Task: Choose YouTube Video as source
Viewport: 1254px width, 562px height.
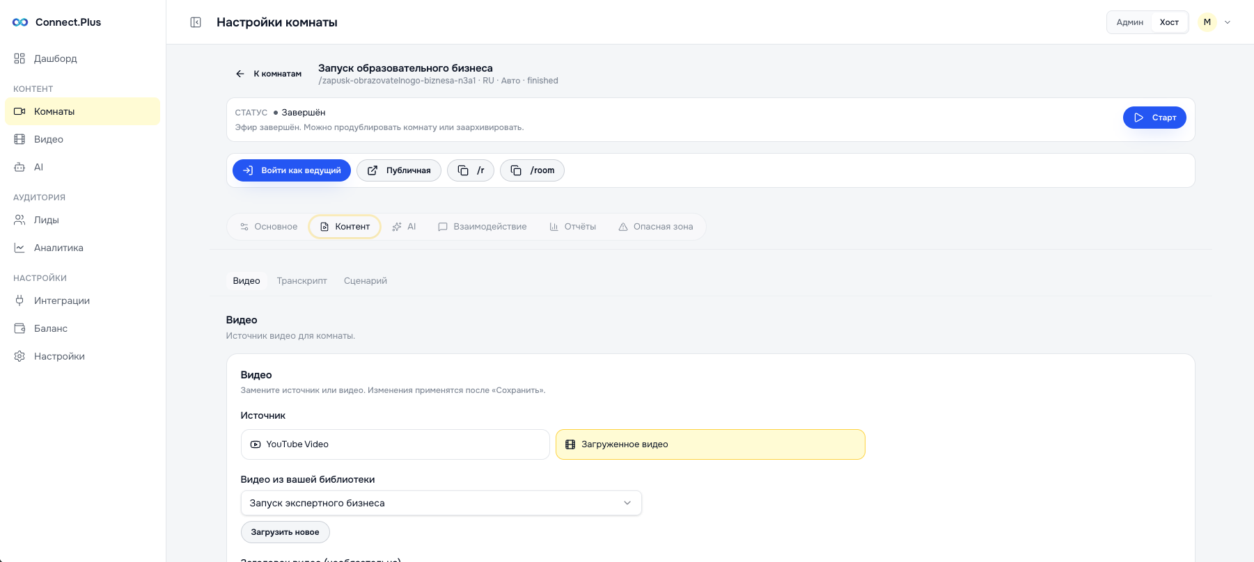Action: point(395,444)
